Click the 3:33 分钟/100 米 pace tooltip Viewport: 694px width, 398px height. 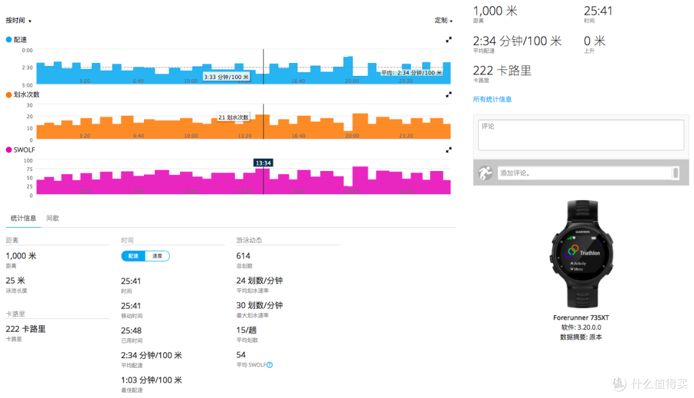click(226, 77)
